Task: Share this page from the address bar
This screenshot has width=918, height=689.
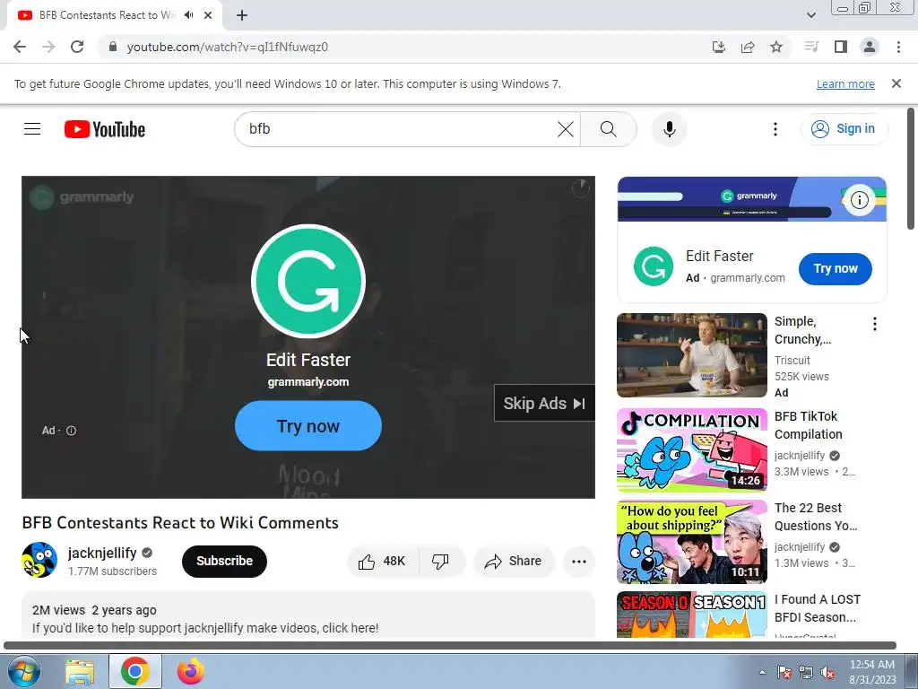Action: [748, 47]
